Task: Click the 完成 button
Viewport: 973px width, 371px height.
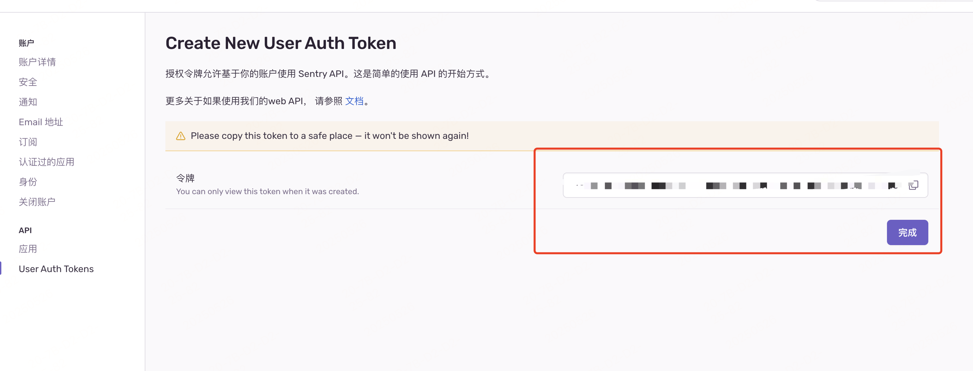Action: click(908, 232)
